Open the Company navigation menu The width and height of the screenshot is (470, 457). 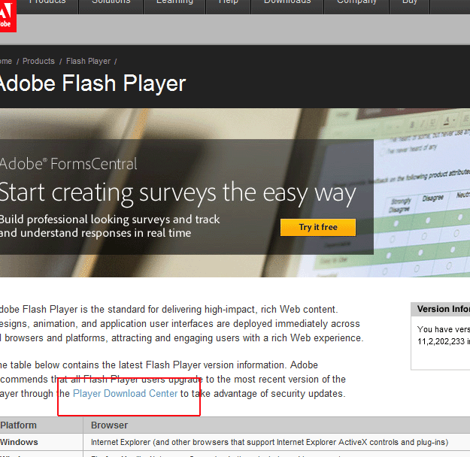point(356,2)
